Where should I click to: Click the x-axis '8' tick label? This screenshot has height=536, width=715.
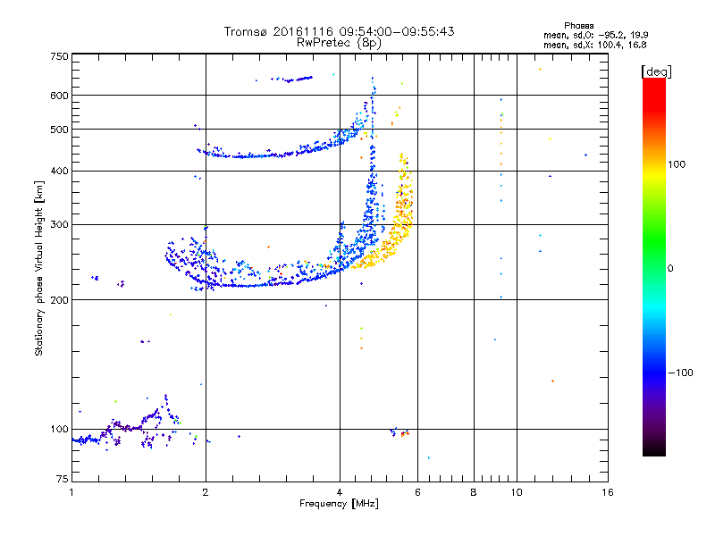tap(474, 492)
